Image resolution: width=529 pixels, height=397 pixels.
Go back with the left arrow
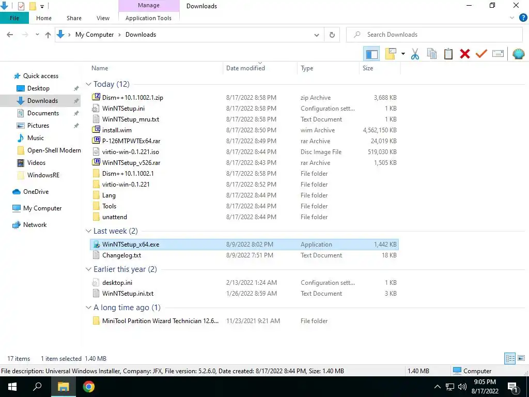(x=10, y=35)
